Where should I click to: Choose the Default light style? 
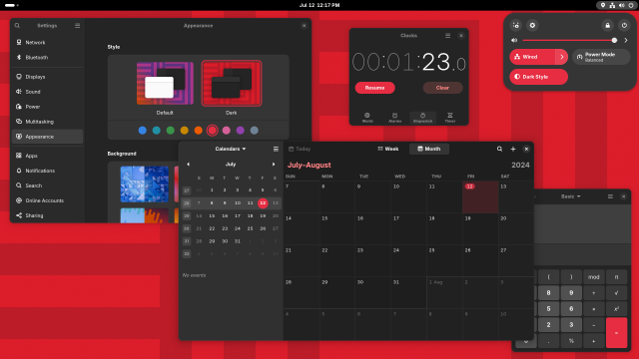(165, 84)
